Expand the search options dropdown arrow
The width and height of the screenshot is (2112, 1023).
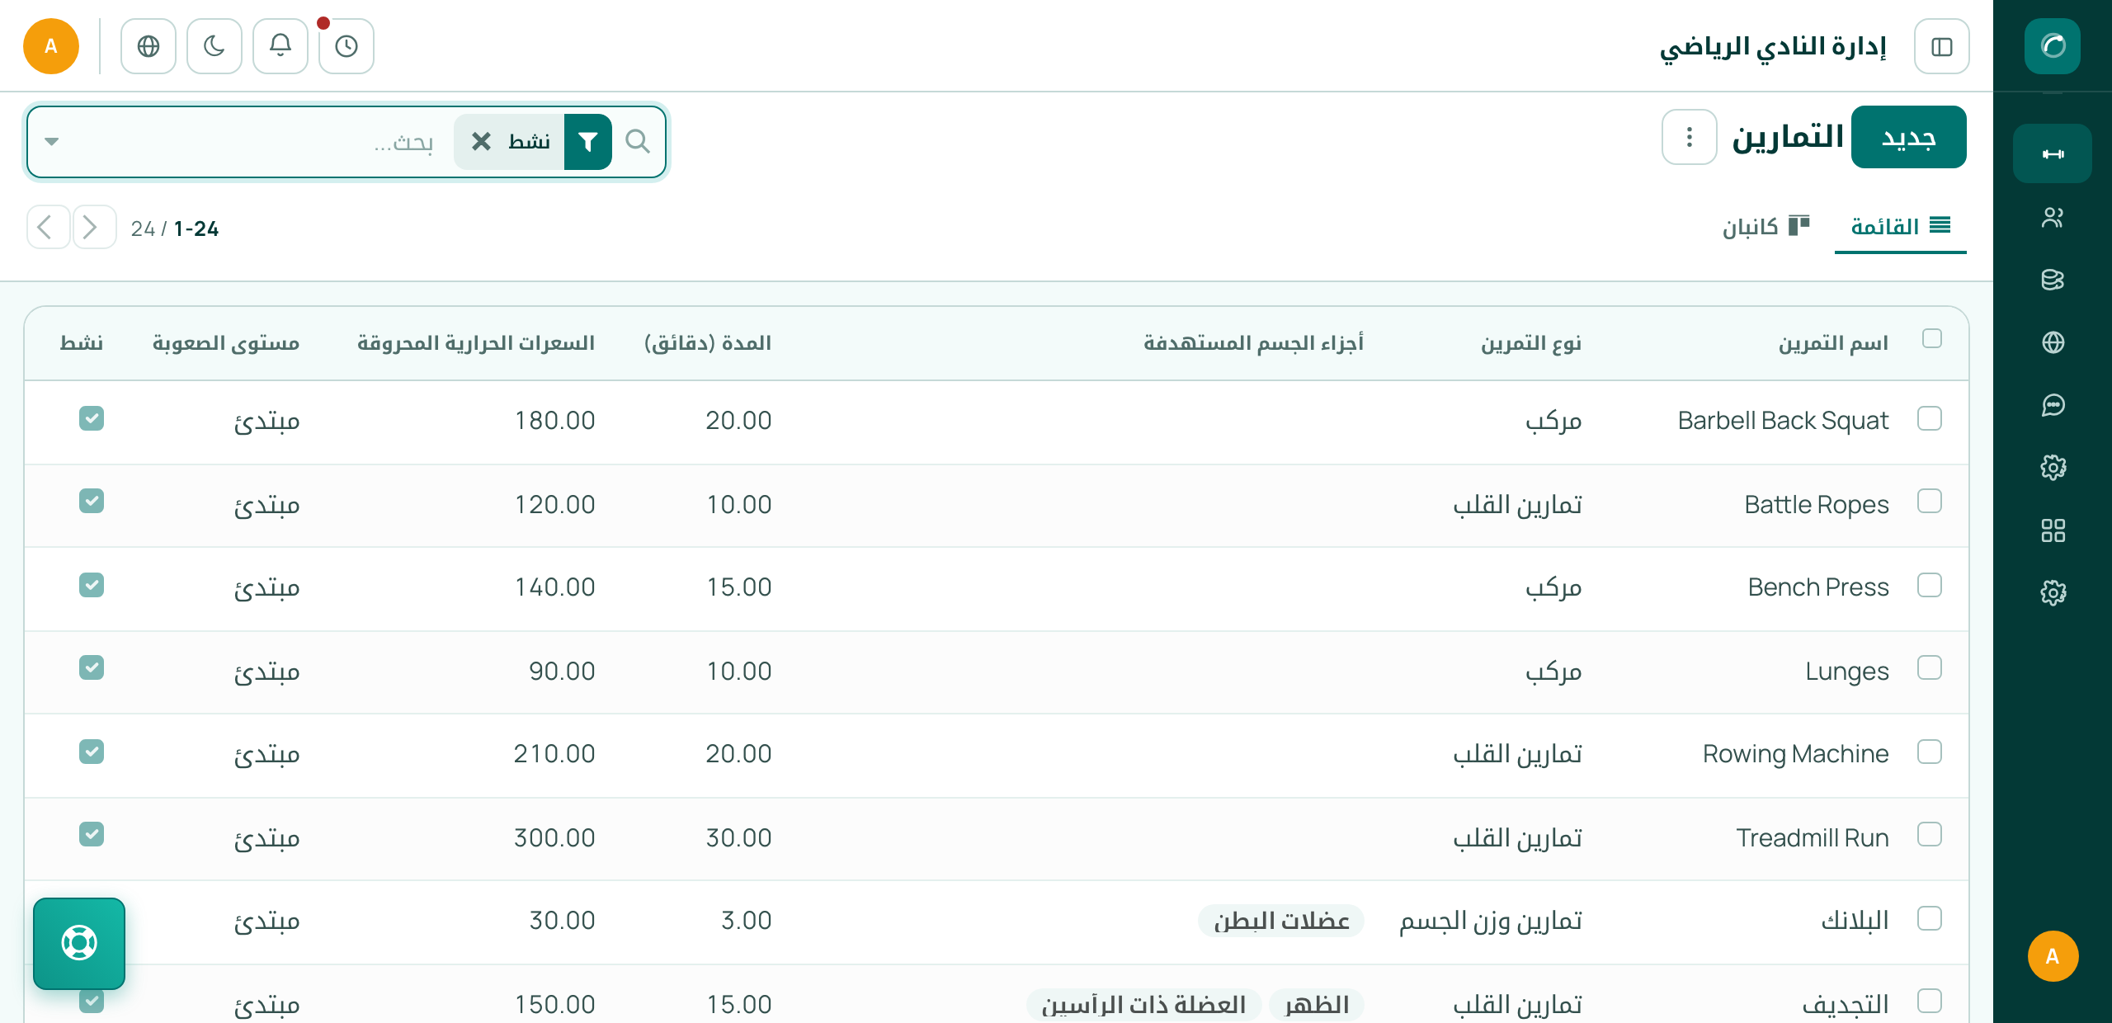pyautogui.click(x=52, y=141)
